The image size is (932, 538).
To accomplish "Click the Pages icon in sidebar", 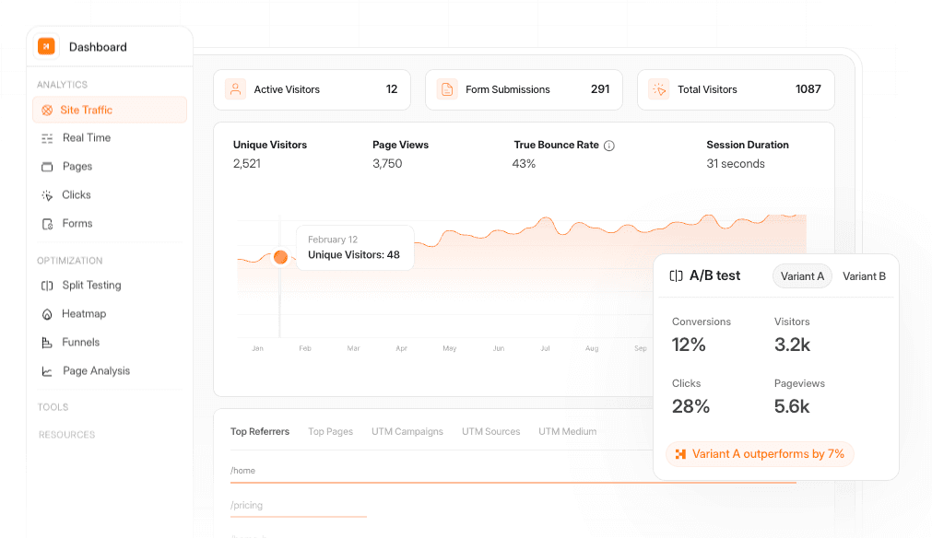I will pyautogui.click(x=47, y=167).
